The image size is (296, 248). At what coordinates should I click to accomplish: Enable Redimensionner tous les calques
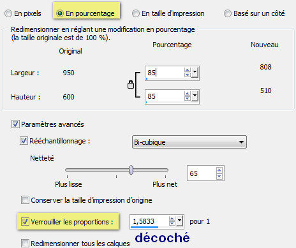pyautogui.click(x=25, y=243)
